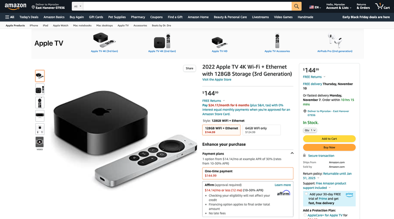Screen dimensions: 394x219
Task: Go to the Mac notebooks sub-navigation tab
Action: (82, 25)
